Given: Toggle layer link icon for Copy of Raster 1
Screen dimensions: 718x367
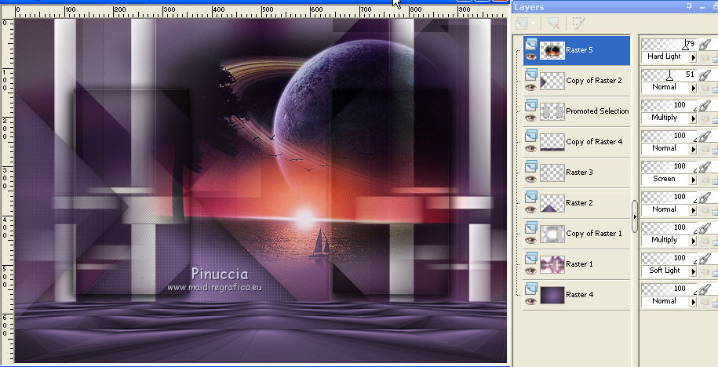Looking at the screenshot, I should [705, 228].
